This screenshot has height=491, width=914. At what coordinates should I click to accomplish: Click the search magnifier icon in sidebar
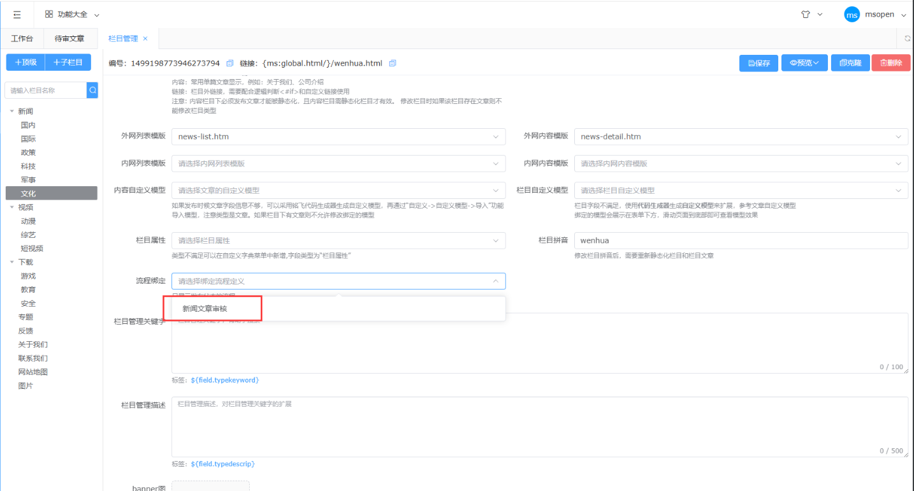pos(93,91)
